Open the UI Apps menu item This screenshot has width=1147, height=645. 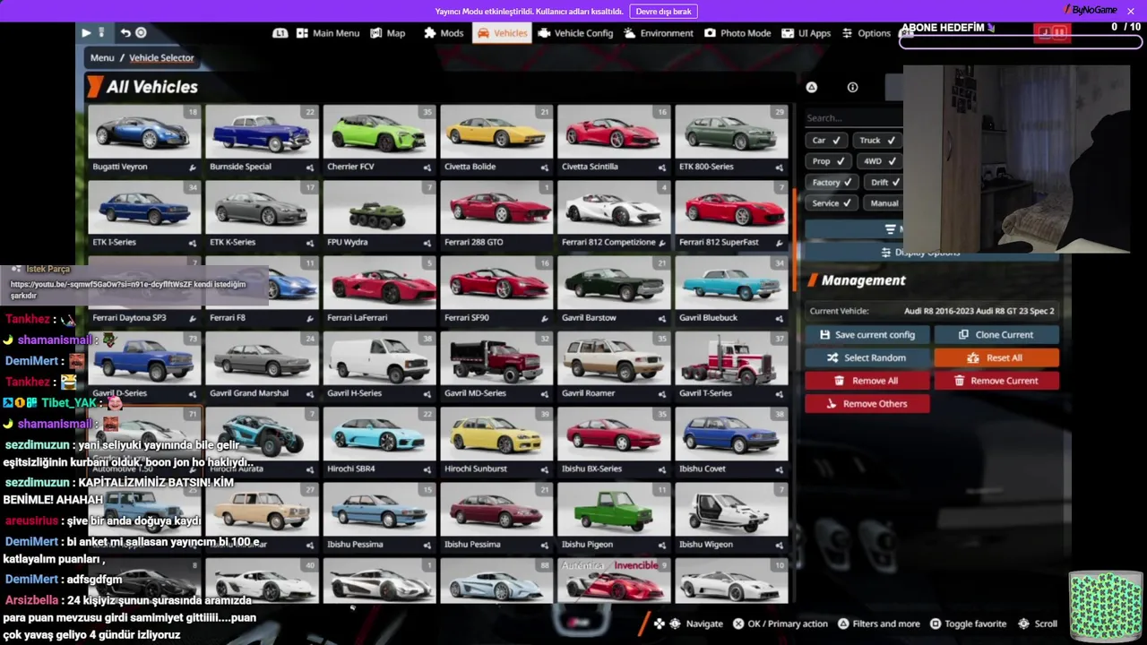[806, 33]
